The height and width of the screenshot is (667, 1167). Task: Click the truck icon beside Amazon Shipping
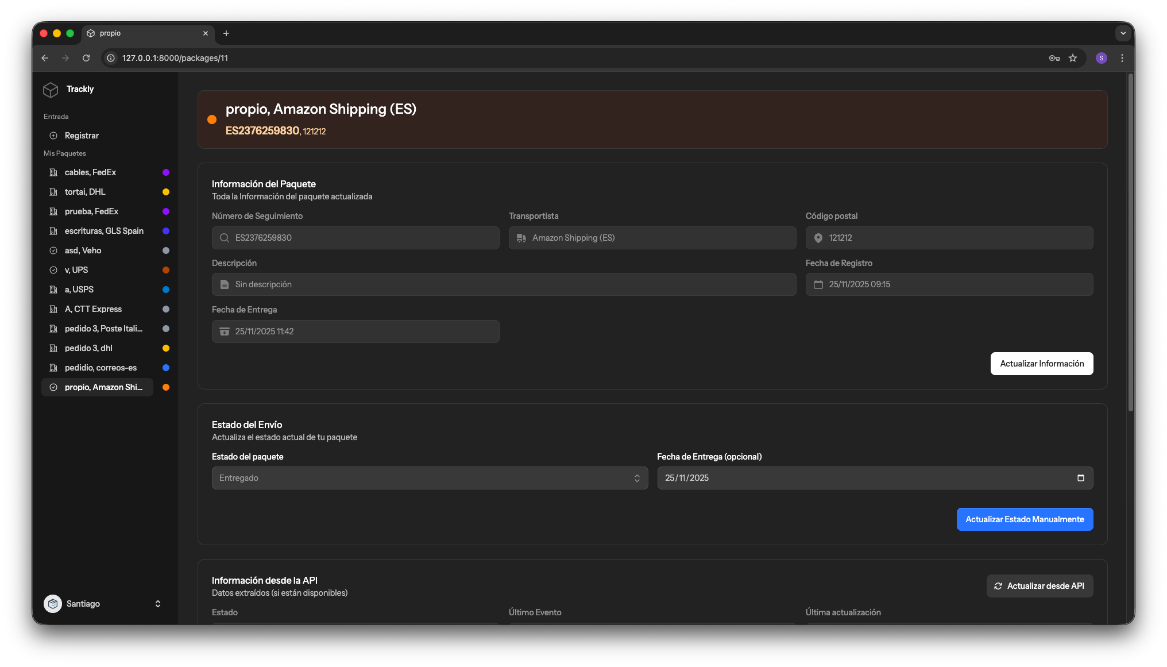point(521,238)
